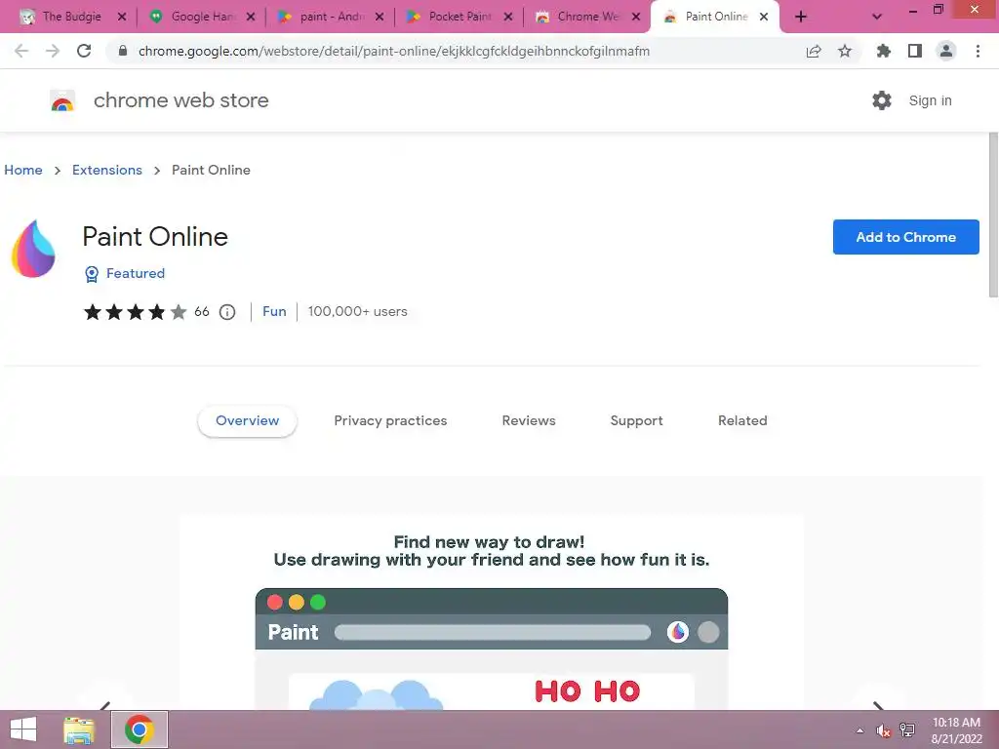Screen dimensions: 999x749
Task: Open the share page icon in the address bar
Action: pyautogui.click(x=814, y=51)
